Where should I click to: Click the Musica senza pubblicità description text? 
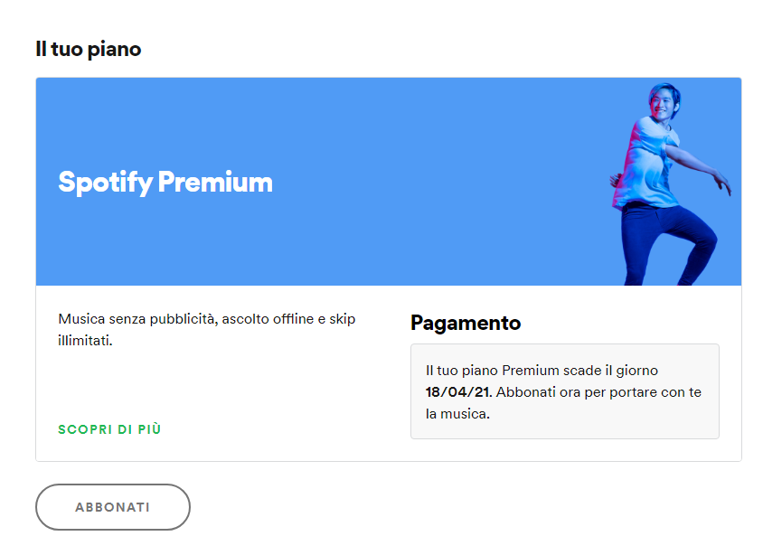207,330
